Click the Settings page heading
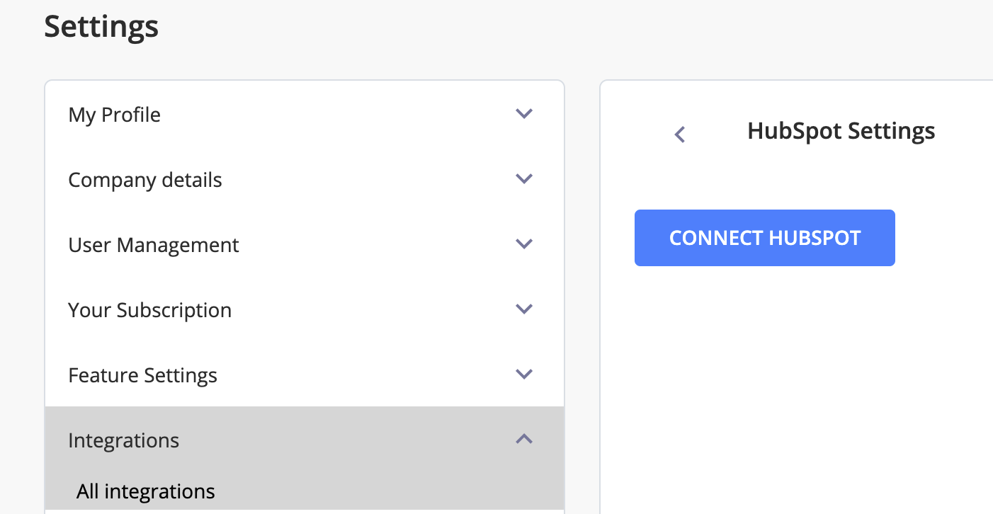The height and width of the screenshot is (514, 993). (x=101, y=27)
